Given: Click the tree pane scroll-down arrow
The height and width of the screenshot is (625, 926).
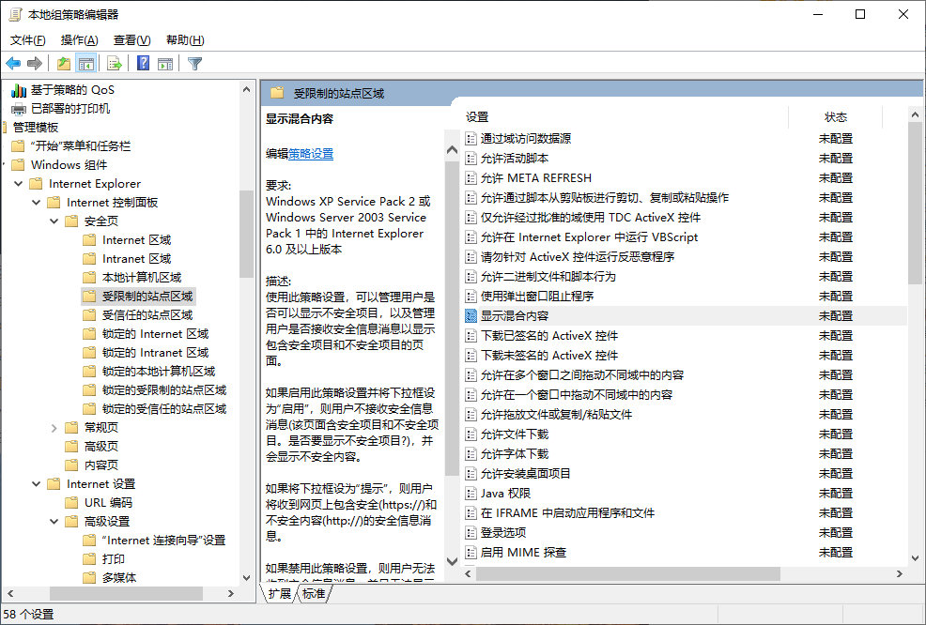Looking at the screenshot, I should [246, 578].
